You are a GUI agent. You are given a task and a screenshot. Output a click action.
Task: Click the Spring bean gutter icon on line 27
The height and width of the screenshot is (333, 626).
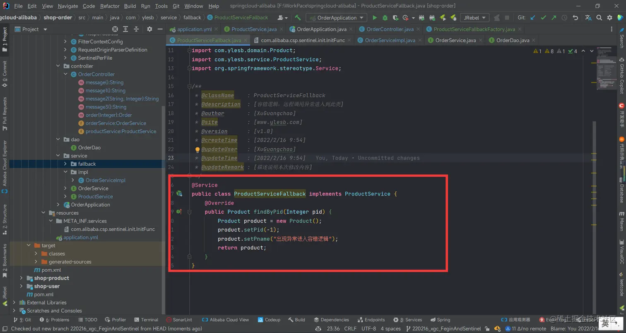tap(179, 194)
